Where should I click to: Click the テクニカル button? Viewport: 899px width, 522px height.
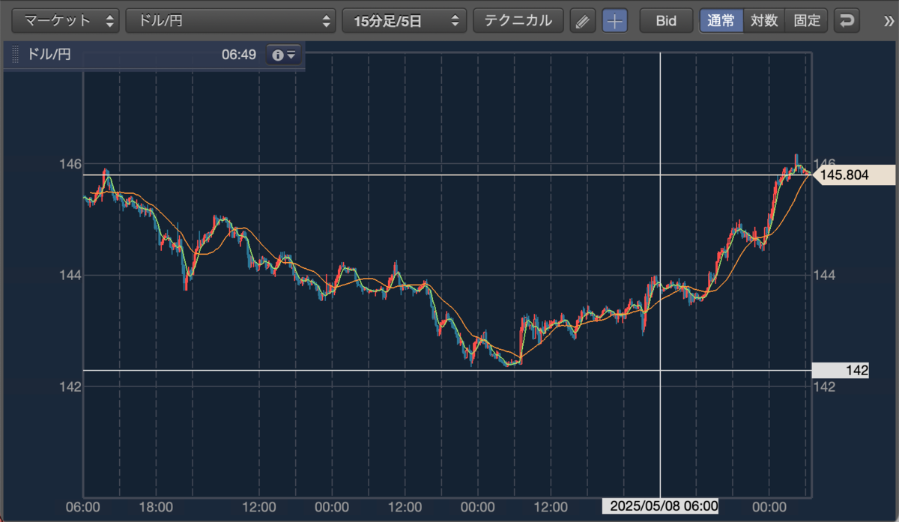518,20
